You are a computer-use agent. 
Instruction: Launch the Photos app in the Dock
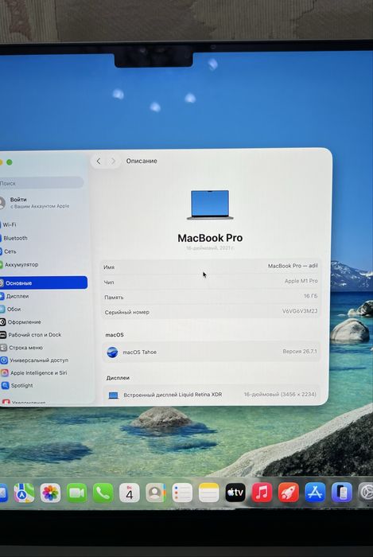(x=50, y=493)
